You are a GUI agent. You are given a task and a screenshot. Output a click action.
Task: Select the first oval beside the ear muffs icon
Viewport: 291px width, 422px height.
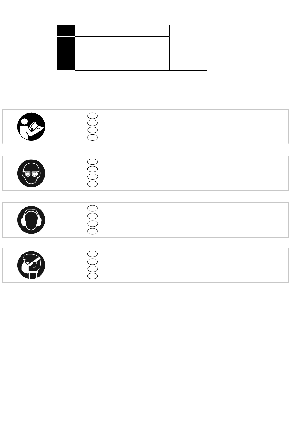[93, 209]
